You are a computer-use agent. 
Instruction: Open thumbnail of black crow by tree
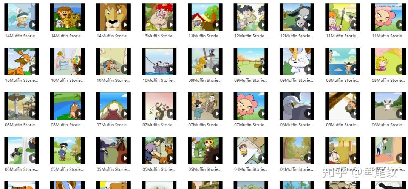pos(22,151)
